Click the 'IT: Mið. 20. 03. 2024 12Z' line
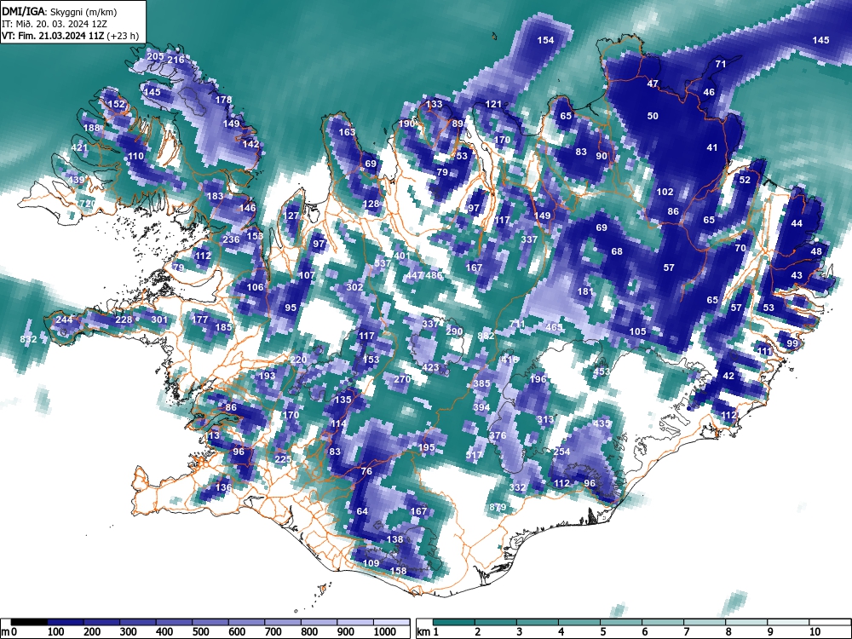852x639 pixels. coord(55,24)
